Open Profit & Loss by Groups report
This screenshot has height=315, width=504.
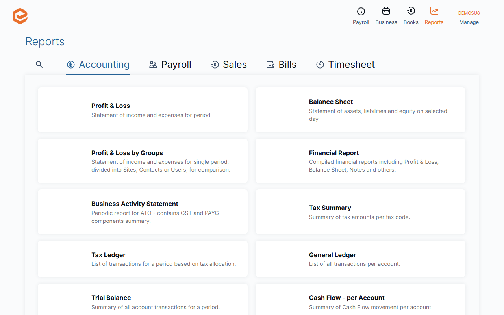coord(143,161)
